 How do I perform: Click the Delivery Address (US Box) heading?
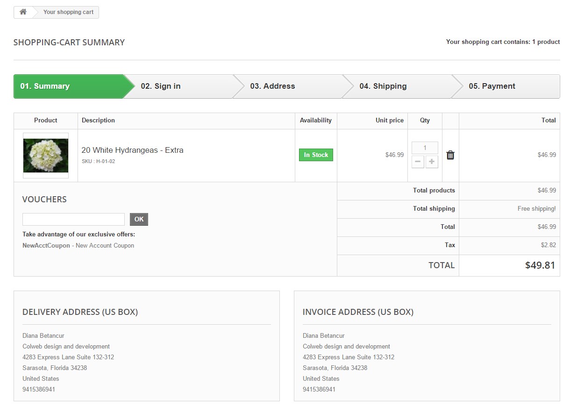pos(80,312)
